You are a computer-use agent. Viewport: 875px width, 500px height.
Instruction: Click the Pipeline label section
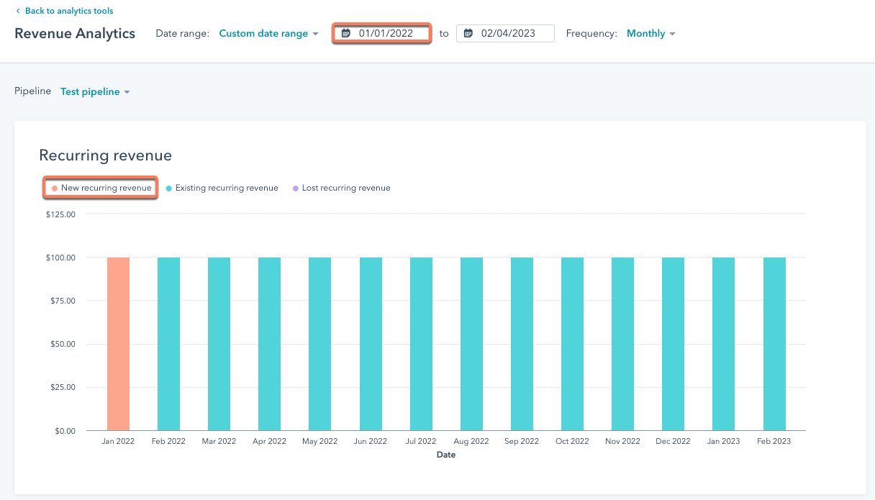pyautogui.click(x=32, y=91)
